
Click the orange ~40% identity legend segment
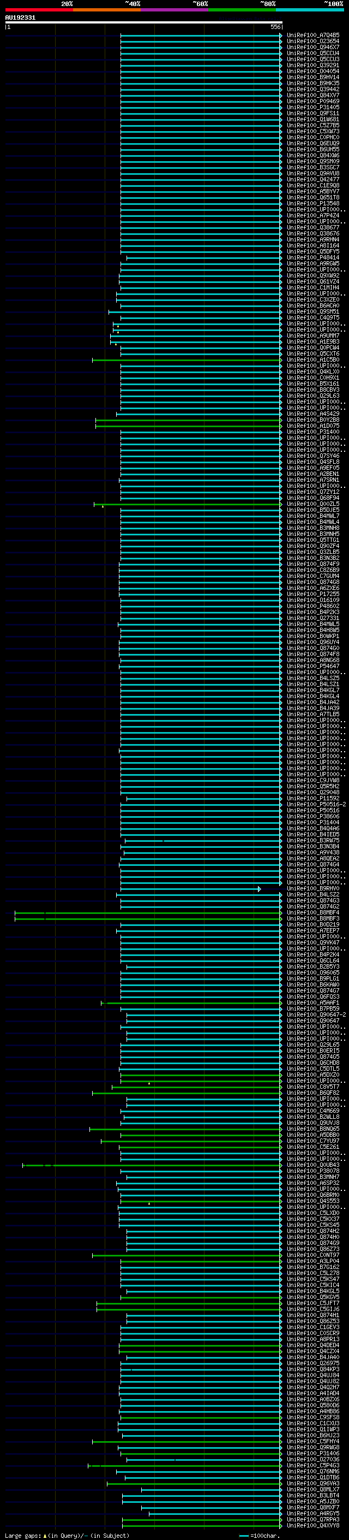[x=107, y=10]
